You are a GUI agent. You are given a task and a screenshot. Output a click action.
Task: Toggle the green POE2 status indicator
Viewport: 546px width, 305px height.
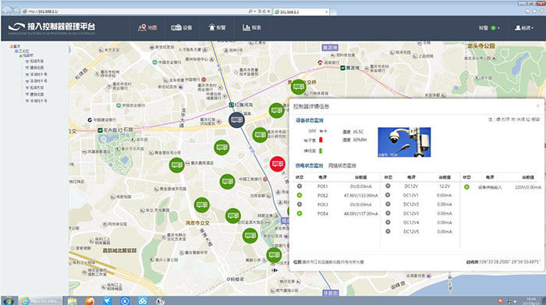coord(300,195)
